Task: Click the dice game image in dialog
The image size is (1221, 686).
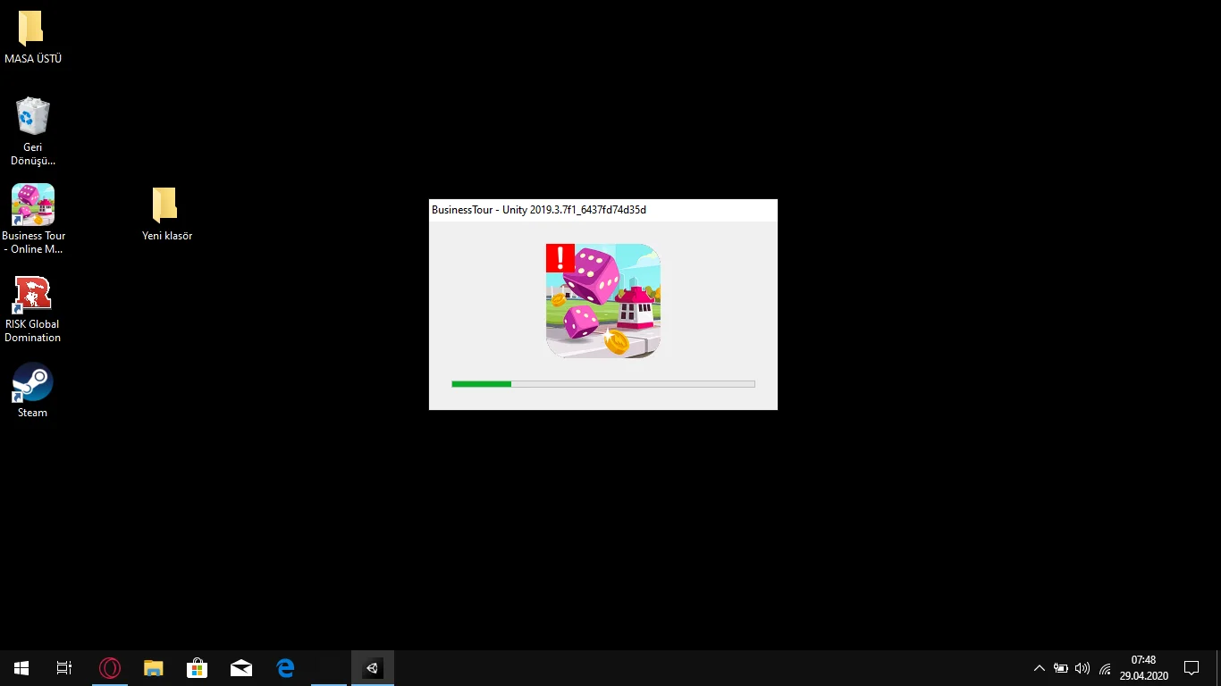Action: [603, 301]
